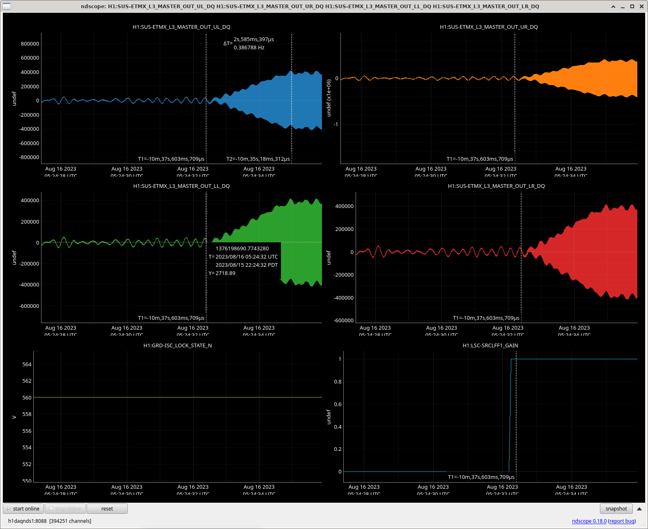Click the 0.2 y-axis tick in SRCLFF1_GAIN plot
This screenshot has width=648, height=529.
(338, 449)
